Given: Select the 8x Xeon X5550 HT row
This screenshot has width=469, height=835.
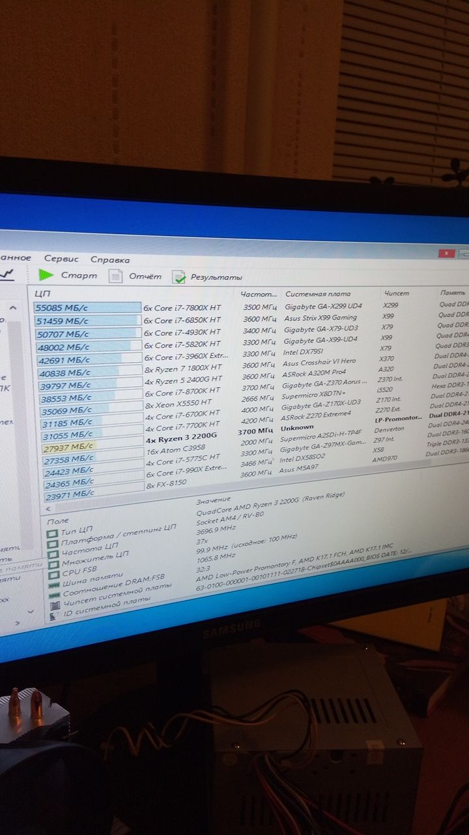Looking at the screenshot, I should point(178,406).
